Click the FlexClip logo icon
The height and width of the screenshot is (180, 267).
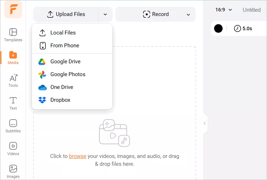(x=13, y=9)
